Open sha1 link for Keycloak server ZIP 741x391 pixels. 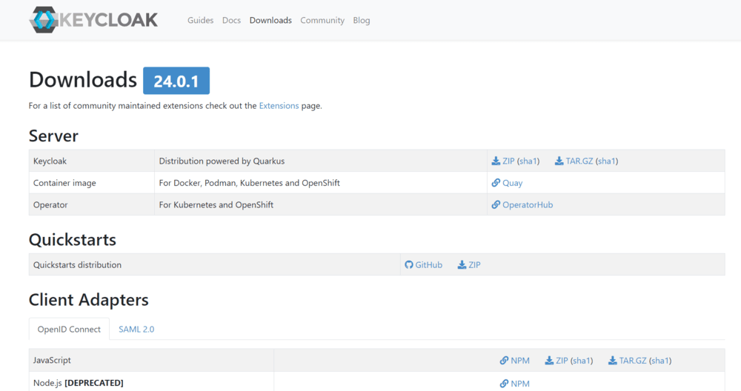pyautogui.click(x=528, y=161)
